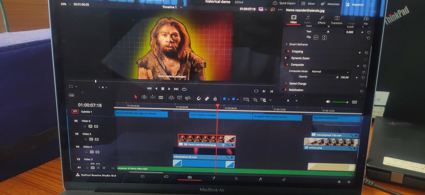The width and height of the screenshot is (425, 195).
Task: Open the Composite Mode Normal dropdown
Action: [330, 72]
